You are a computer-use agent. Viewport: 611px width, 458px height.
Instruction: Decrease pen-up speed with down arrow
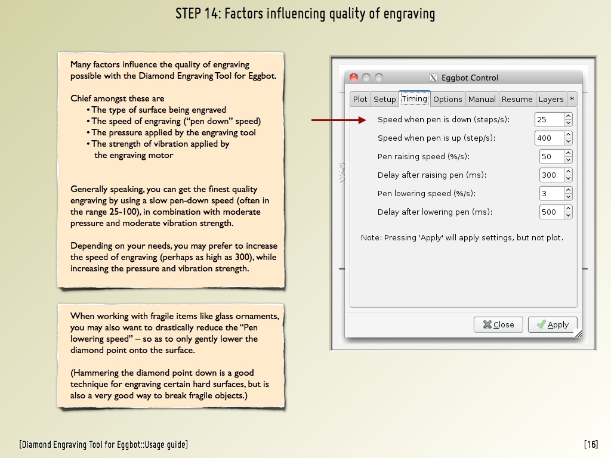(568, 141)
